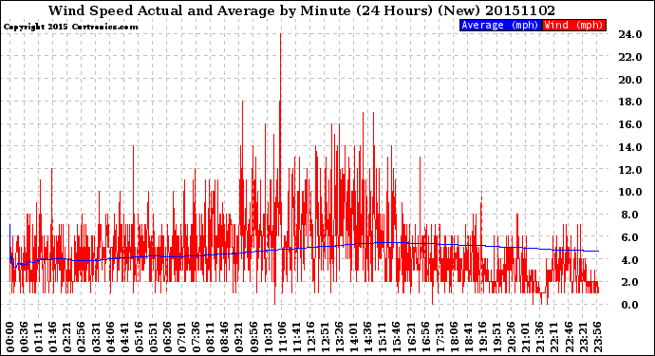Click the 02:56 time label
Screen dimensions: 655x356
coord(82,337)
